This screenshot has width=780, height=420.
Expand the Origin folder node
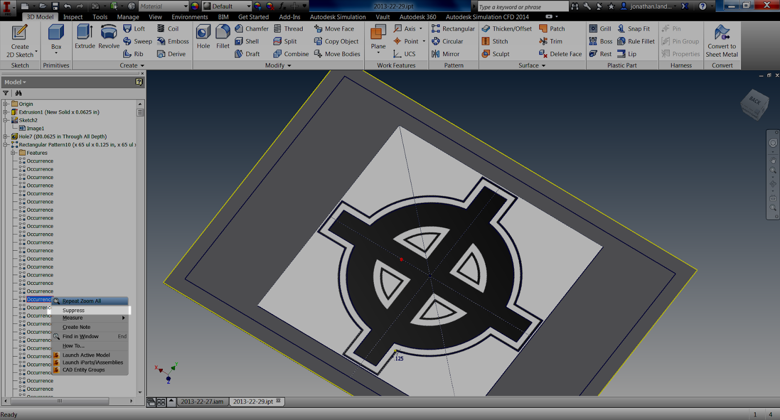click(x=5, y=104)
